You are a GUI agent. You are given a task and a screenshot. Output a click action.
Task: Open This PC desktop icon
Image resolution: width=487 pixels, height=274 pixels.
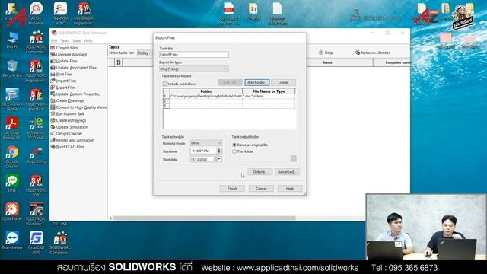12,40
